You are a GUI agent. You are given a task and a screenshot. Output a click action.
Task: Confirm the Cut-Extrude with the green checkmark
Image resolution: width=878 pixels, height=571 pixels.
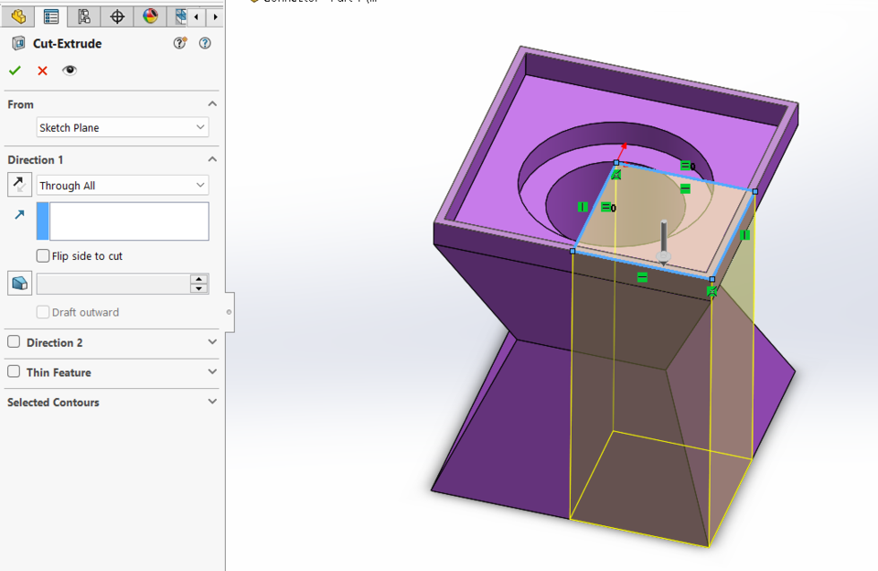coord(15,70)
